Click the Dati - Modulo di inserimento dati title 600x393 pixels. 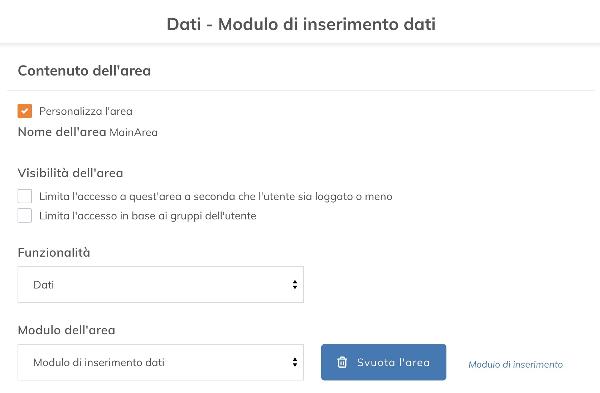(x=301, y=24)
